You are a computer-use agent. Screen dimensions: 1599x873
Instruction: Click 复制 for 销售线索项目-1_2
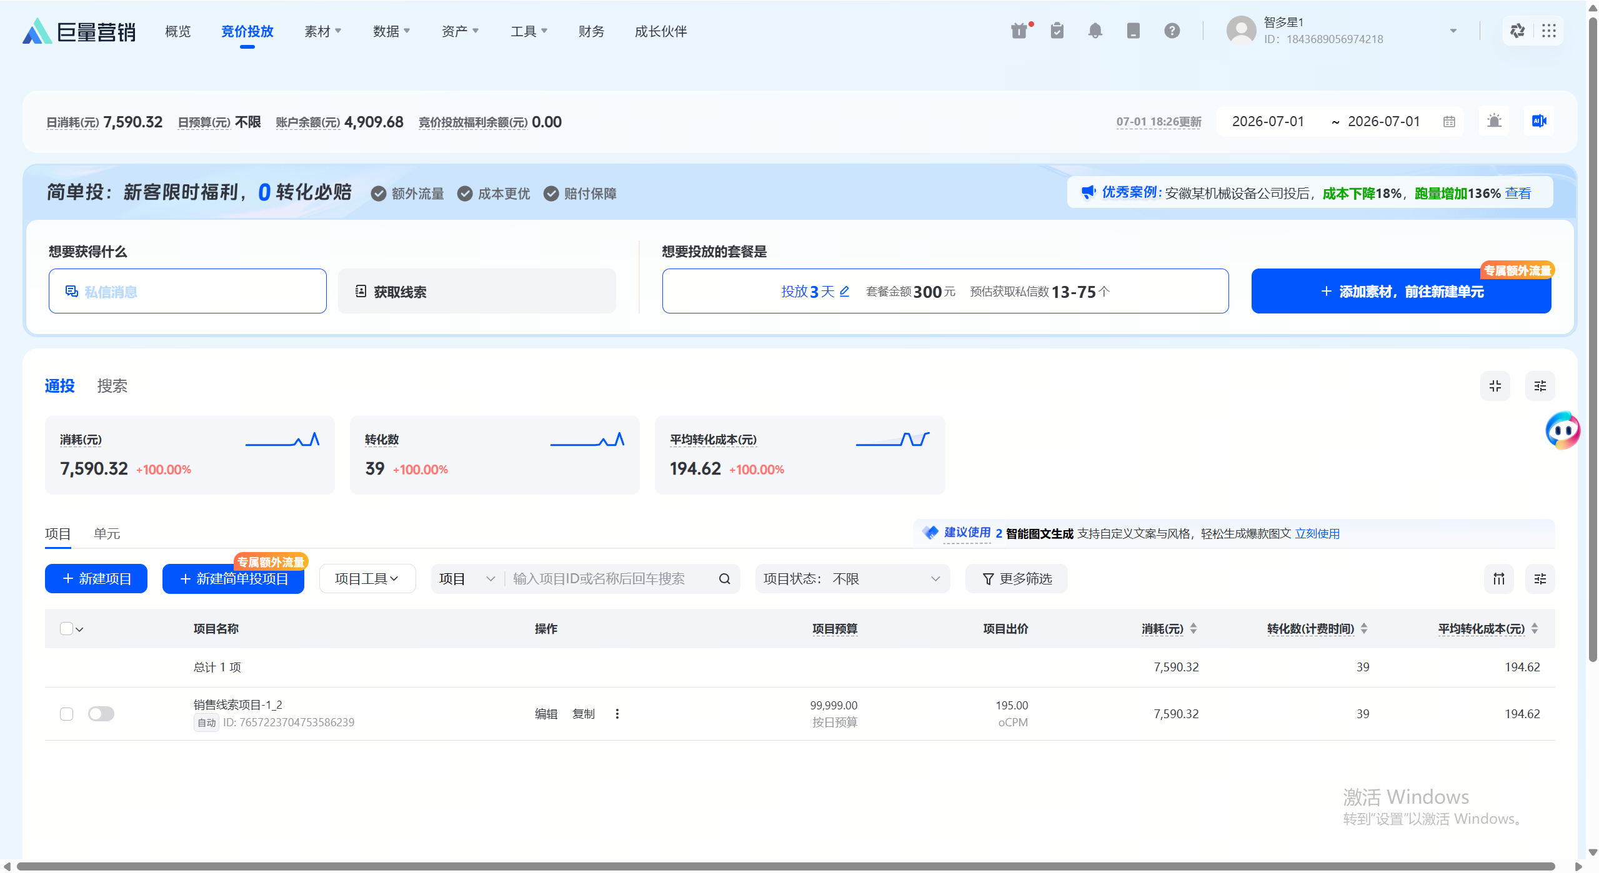[x=583, y=714]
